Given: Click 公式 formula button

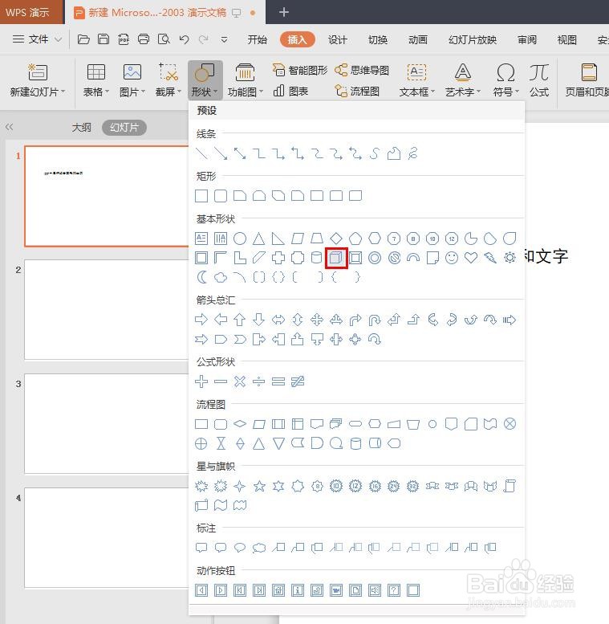Looking at the screenshot, I should click(539, 80).
